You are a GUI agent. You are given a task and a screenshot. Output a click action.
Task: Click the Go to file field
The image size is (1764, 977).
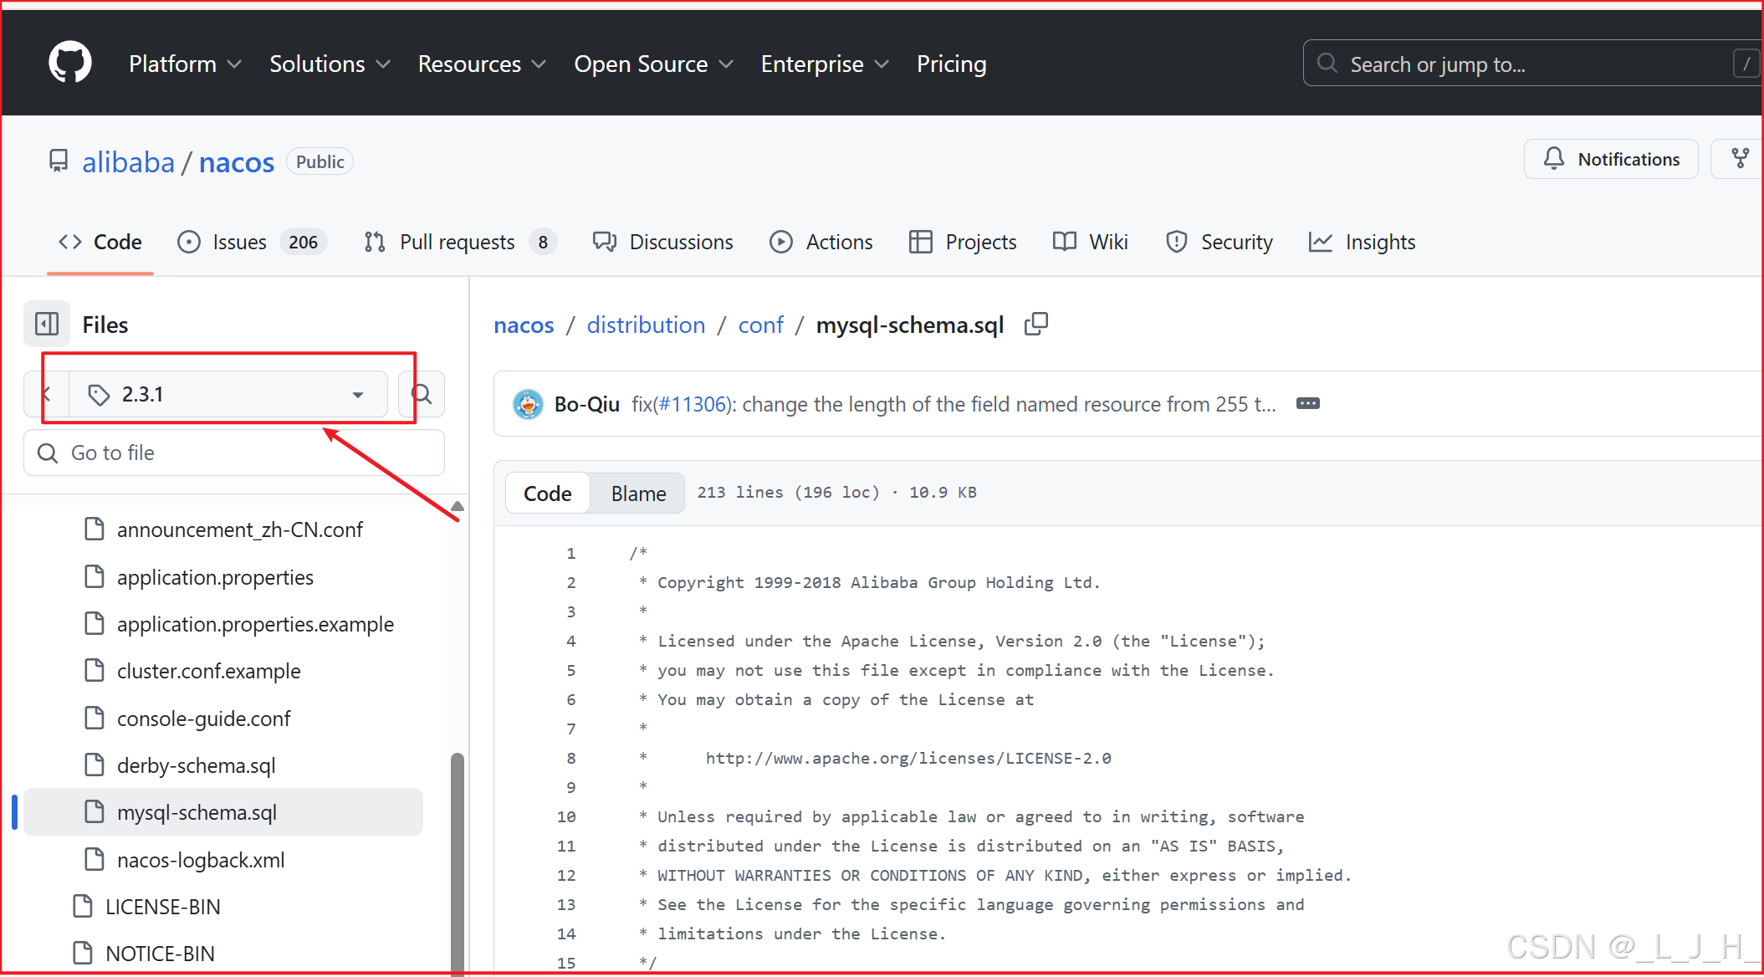click(234, 453)
